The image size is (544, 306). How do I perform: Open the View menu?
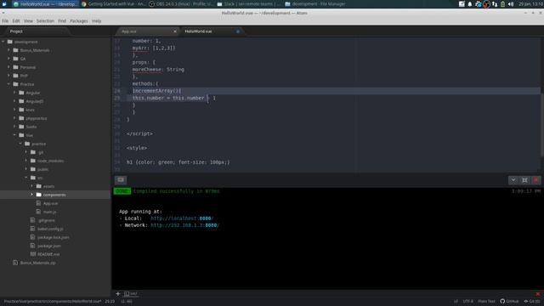28,21
